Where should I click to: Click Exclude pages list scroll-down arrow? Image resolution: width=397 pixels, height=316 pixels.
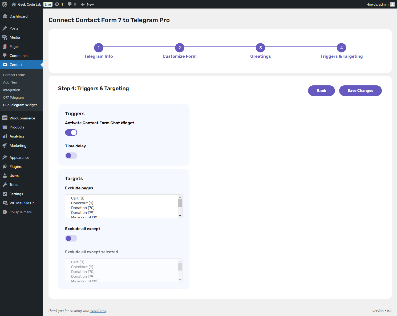180,216
